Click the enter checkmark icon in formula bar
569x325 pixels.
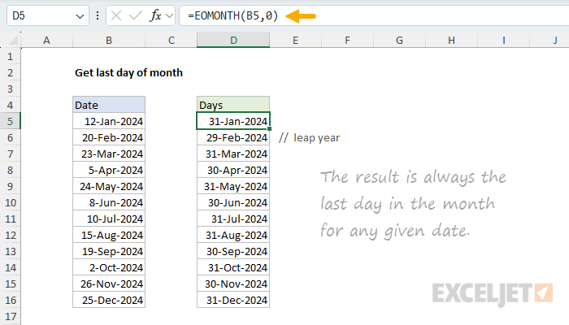pyautogui.click(x=136, y=16)
